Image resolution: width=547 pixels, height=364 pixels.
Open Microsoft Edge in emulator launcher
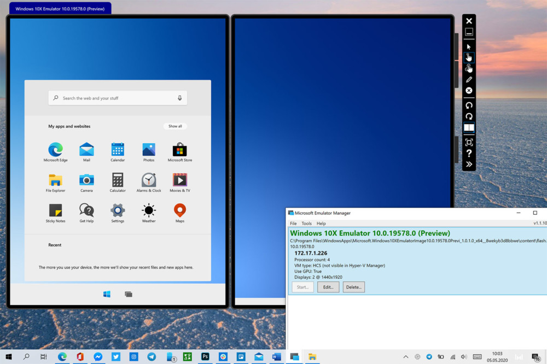tap(55, 152)
